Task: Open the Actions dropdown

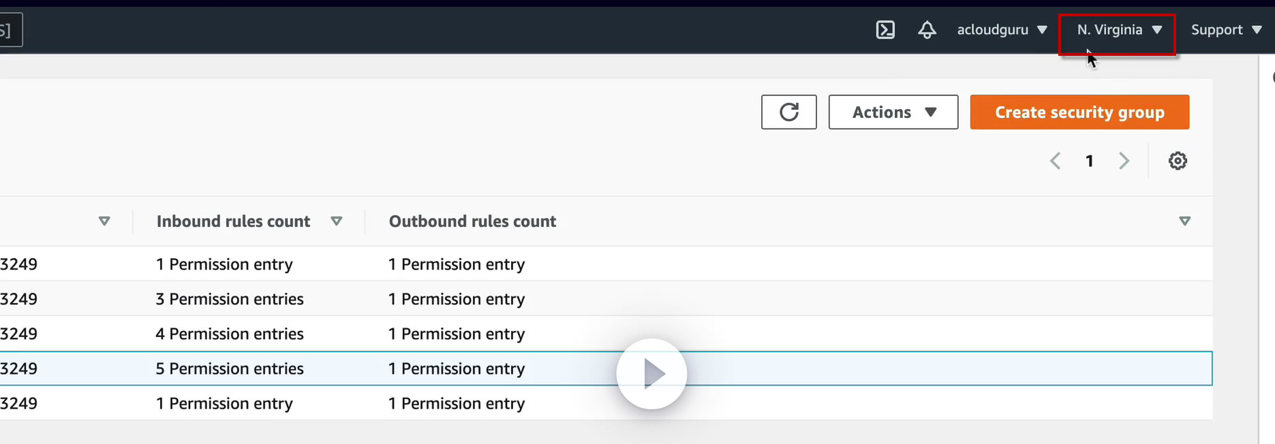Action: point(893,112)
